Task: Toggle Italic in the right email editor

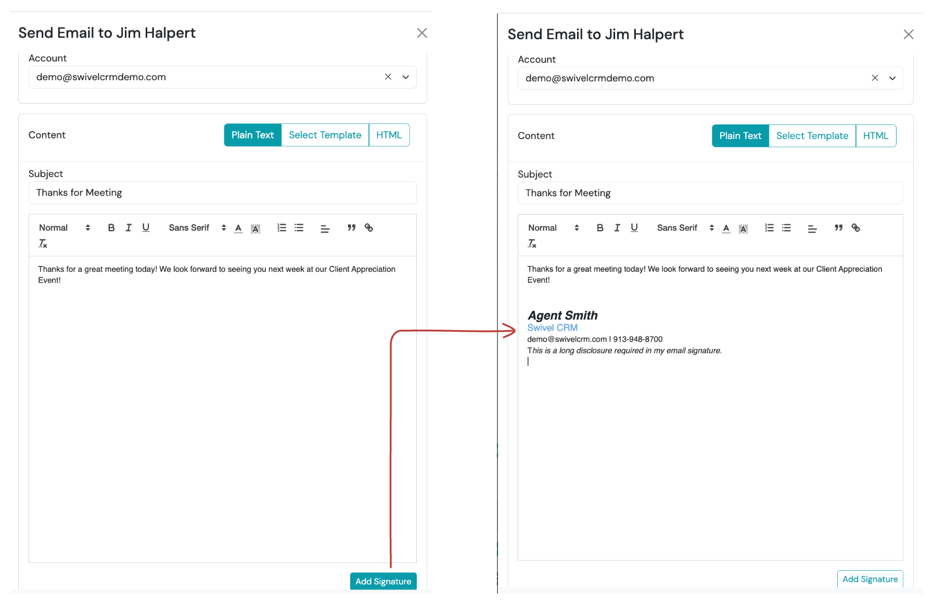Action: click(x=617, y=228)
